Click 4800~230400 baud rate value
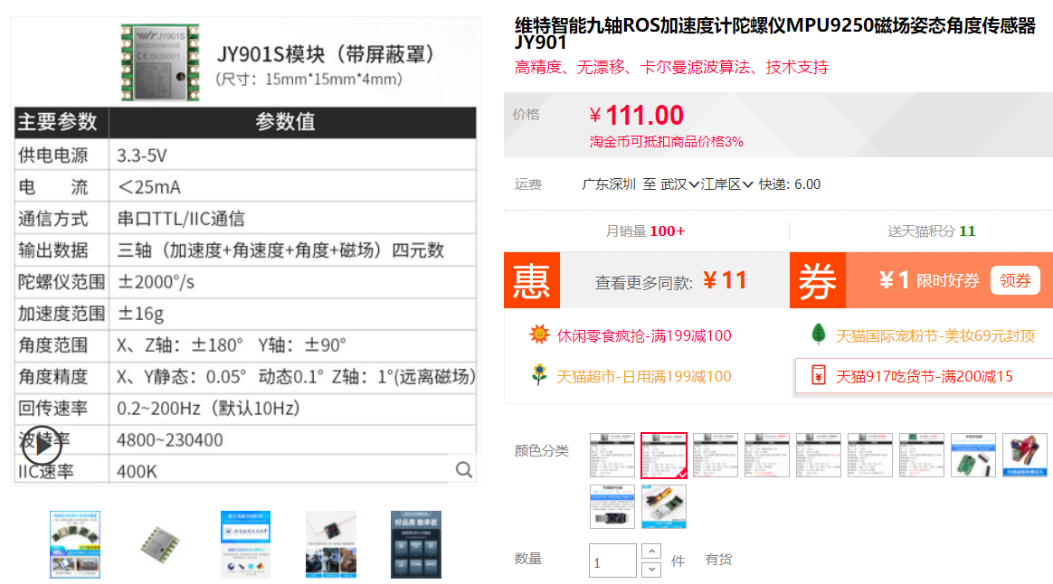Image resolution: width=1053 pixels, height=584 pixels. coord(170,440)
